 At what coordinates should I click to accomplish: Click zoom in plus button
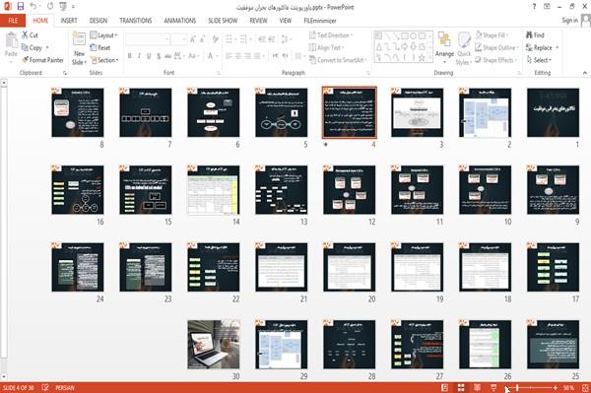pyautogui.click(x=556, y=388)
